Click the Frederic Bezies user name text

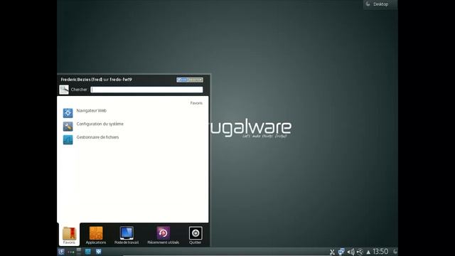coord(82,80)
